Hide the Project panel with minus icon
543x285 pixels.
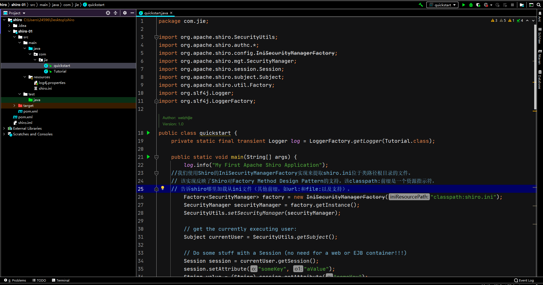click(x=132, y=13)
